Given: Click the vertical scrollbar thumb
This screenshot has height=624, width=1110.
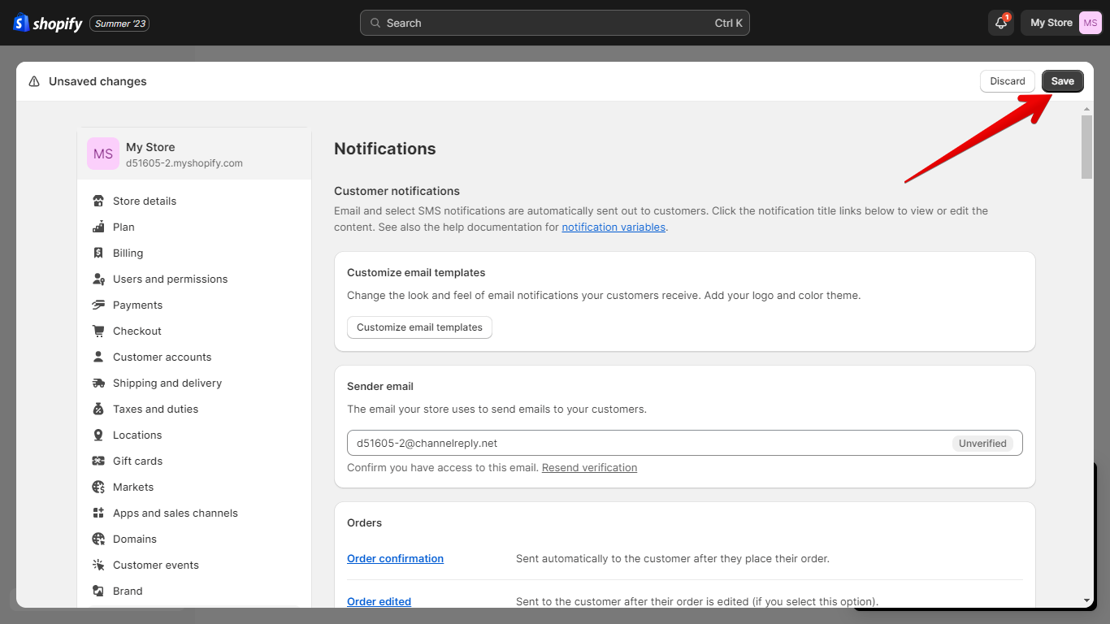Looking at the screenshot, I should pyautogui.click(x=1087, y=147).
